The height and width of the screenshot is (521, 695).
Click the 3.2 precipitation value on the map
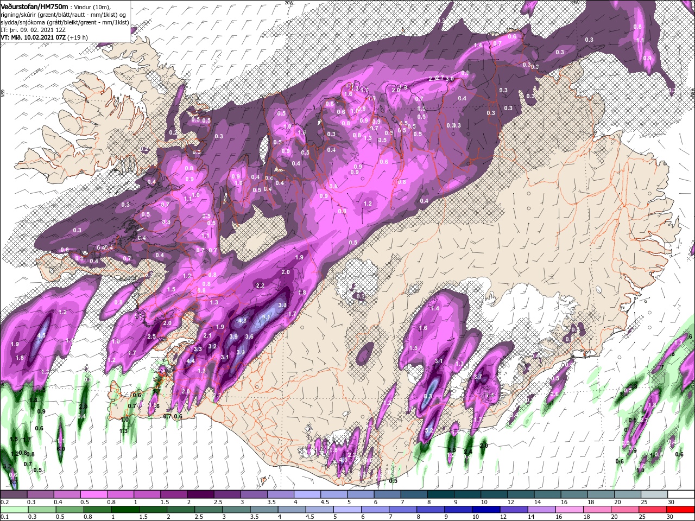pyautogui.click(x=212, y=346)
